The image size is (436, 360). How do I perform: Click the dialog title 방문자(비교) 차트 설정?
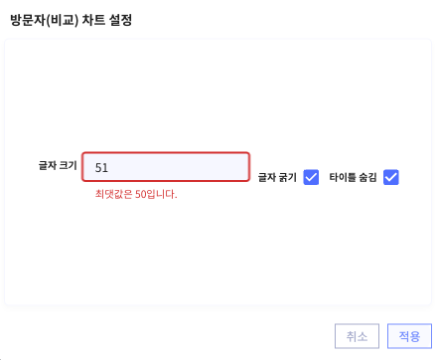[x=71, y=20]
